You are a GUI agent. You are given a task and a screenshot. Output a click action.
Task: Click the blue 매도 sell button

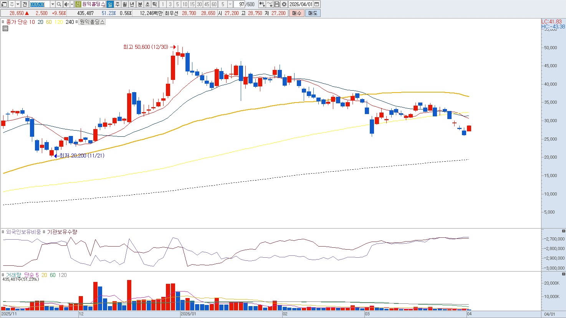[313, 13]
